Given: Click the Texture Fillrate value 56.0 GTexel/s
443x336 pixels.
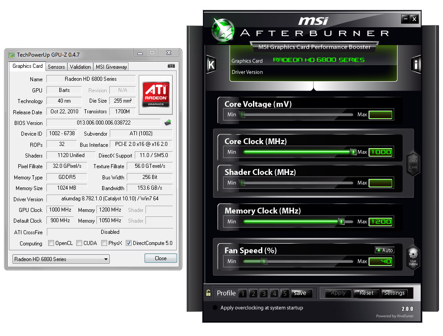Looking at the screenshot, I should [150, 166].
